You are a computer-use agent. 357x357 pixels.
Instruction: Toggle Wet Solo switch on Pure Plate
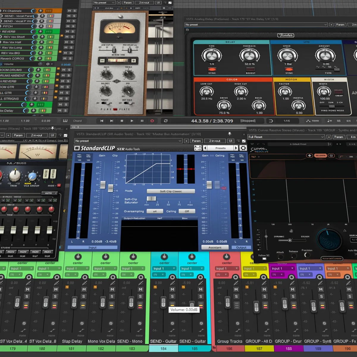[128, 103]
